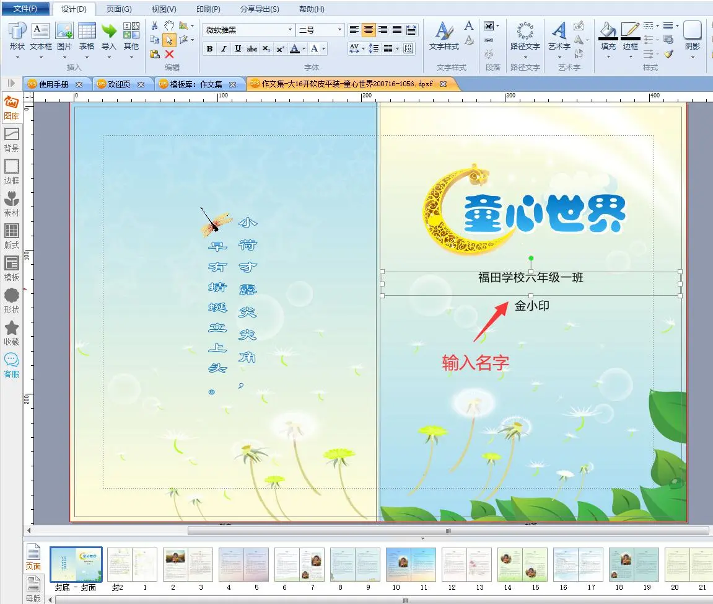This screenshot has width=713, height=604.
Task: Click the format painter brush icon
Action: click(668, 54)
